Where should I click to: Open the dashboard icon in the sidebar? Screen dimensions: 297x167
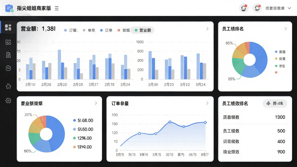pyautogui.click(x=8, y=28)
